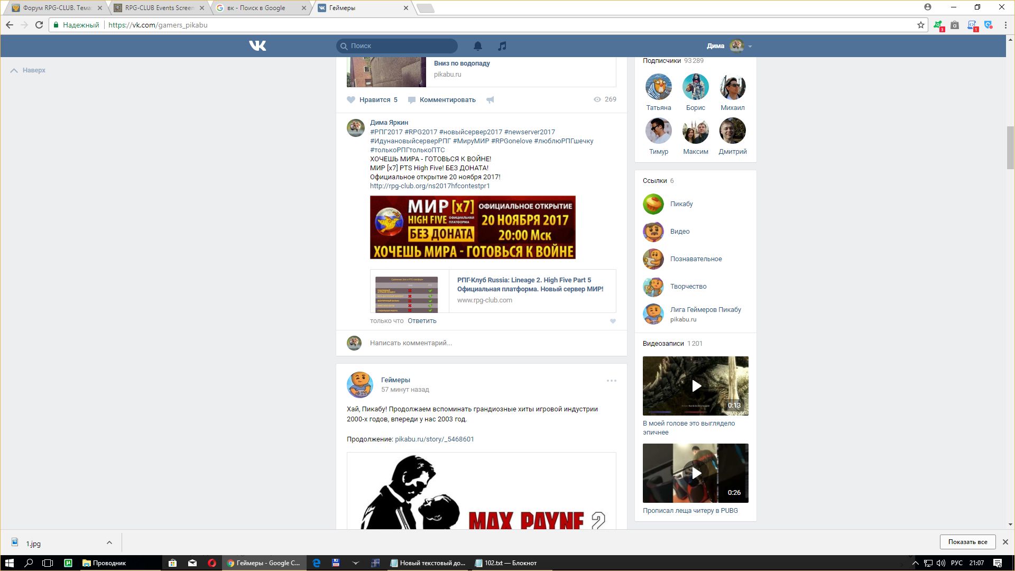Expand the 1.jpg download options chevron

coord(109,542)
